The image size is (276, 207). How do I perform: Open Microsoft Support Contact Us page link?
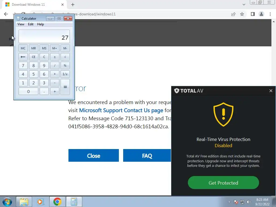point(121,110)
